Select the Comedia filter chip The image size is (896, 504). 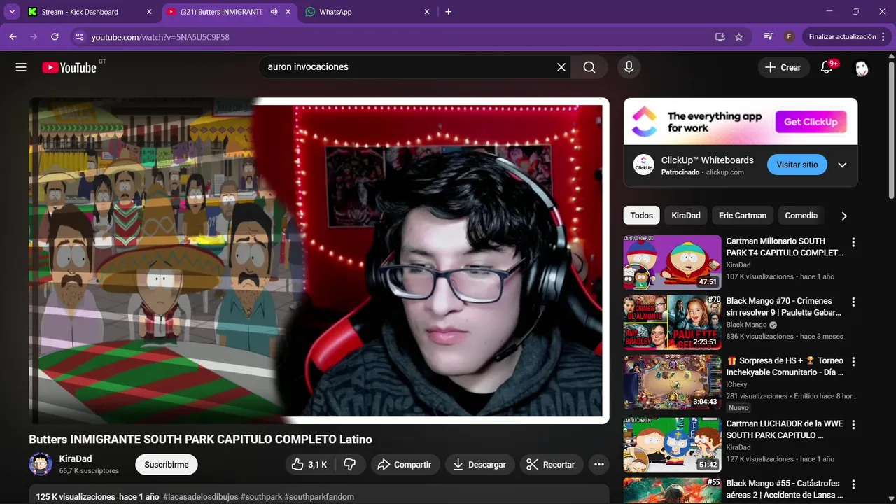[801, 216]
